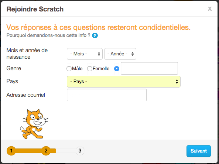Click step 3 circle in progress bar
Screen dimensions: 219x164
tap(80, 151)
